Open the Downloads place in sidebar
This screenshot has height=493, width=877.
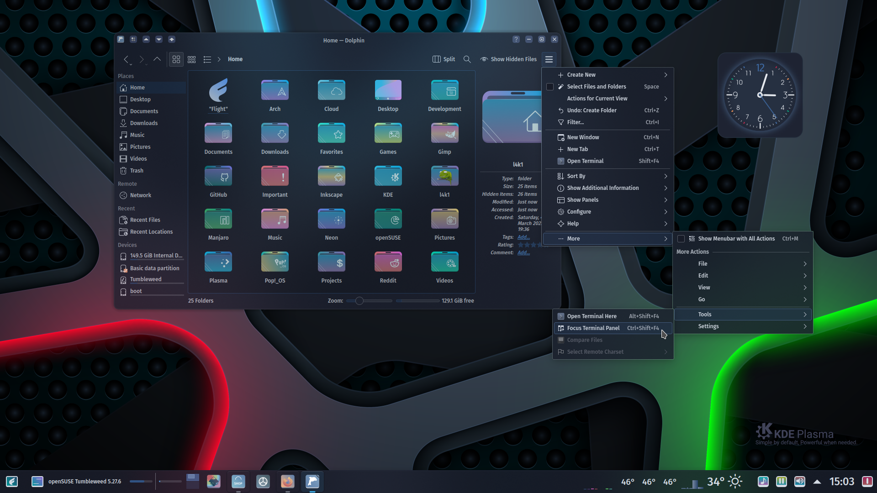pyautogui.click(x=151, y=123)
